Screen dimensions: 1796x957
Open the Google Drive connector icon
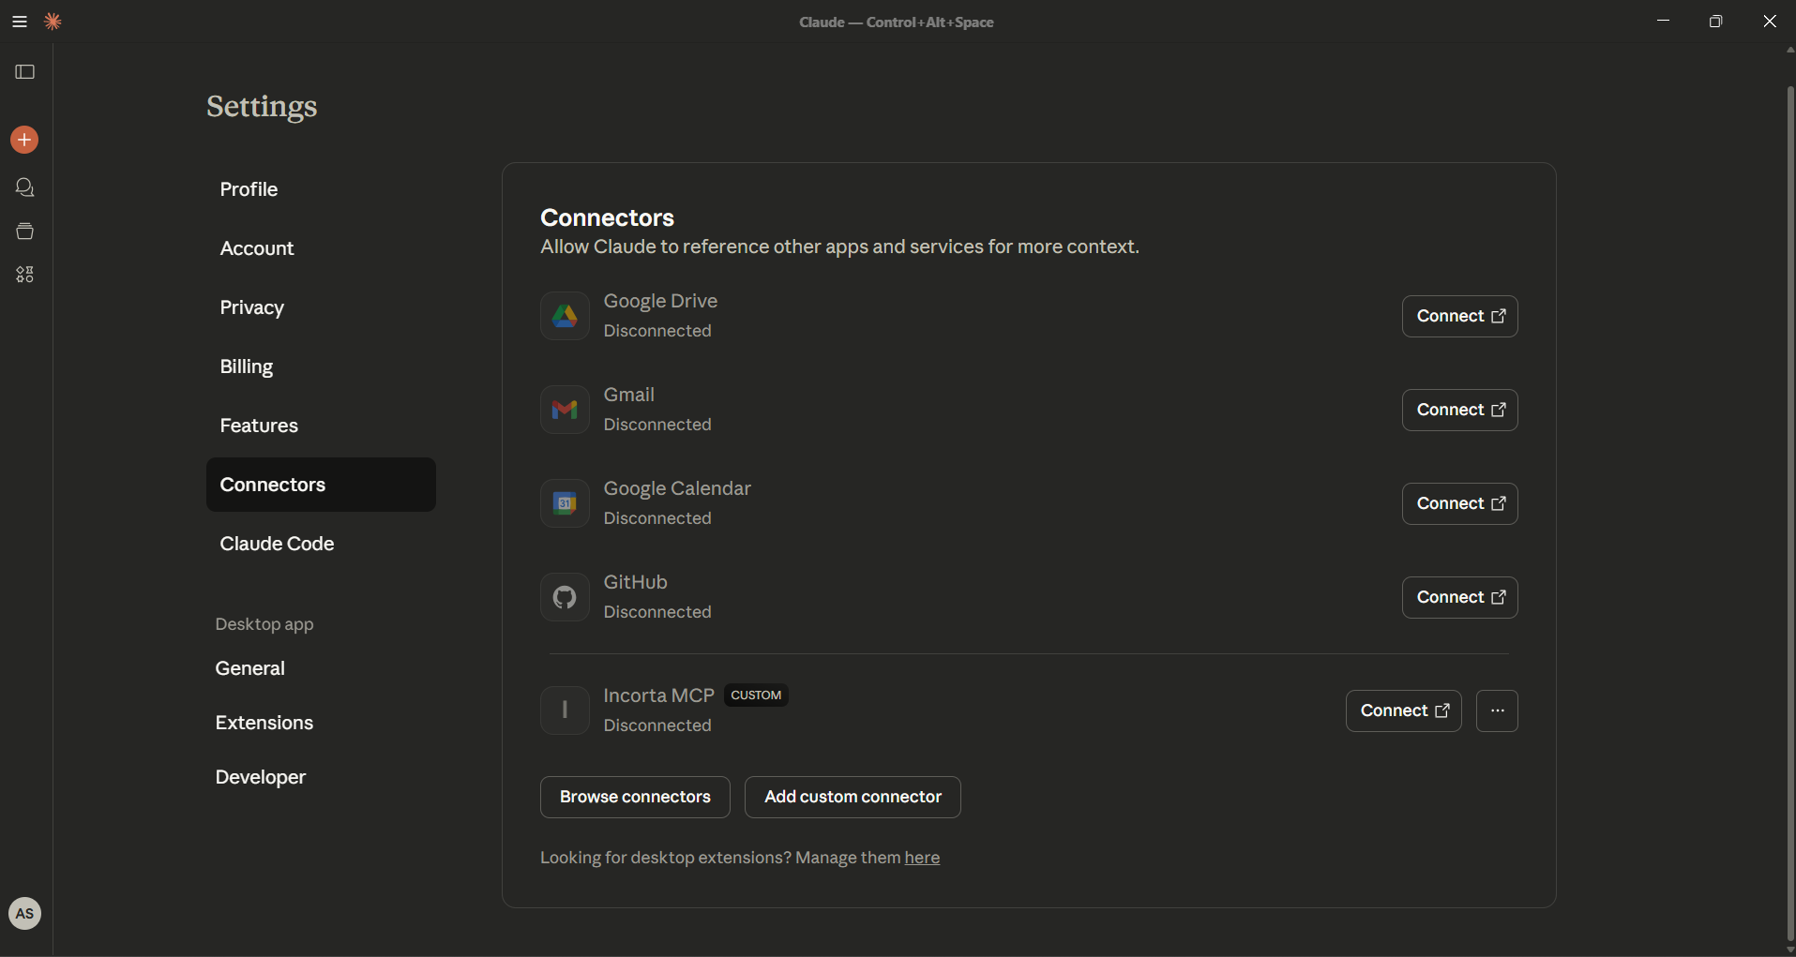pyautogui.click(x=565, y=316)
